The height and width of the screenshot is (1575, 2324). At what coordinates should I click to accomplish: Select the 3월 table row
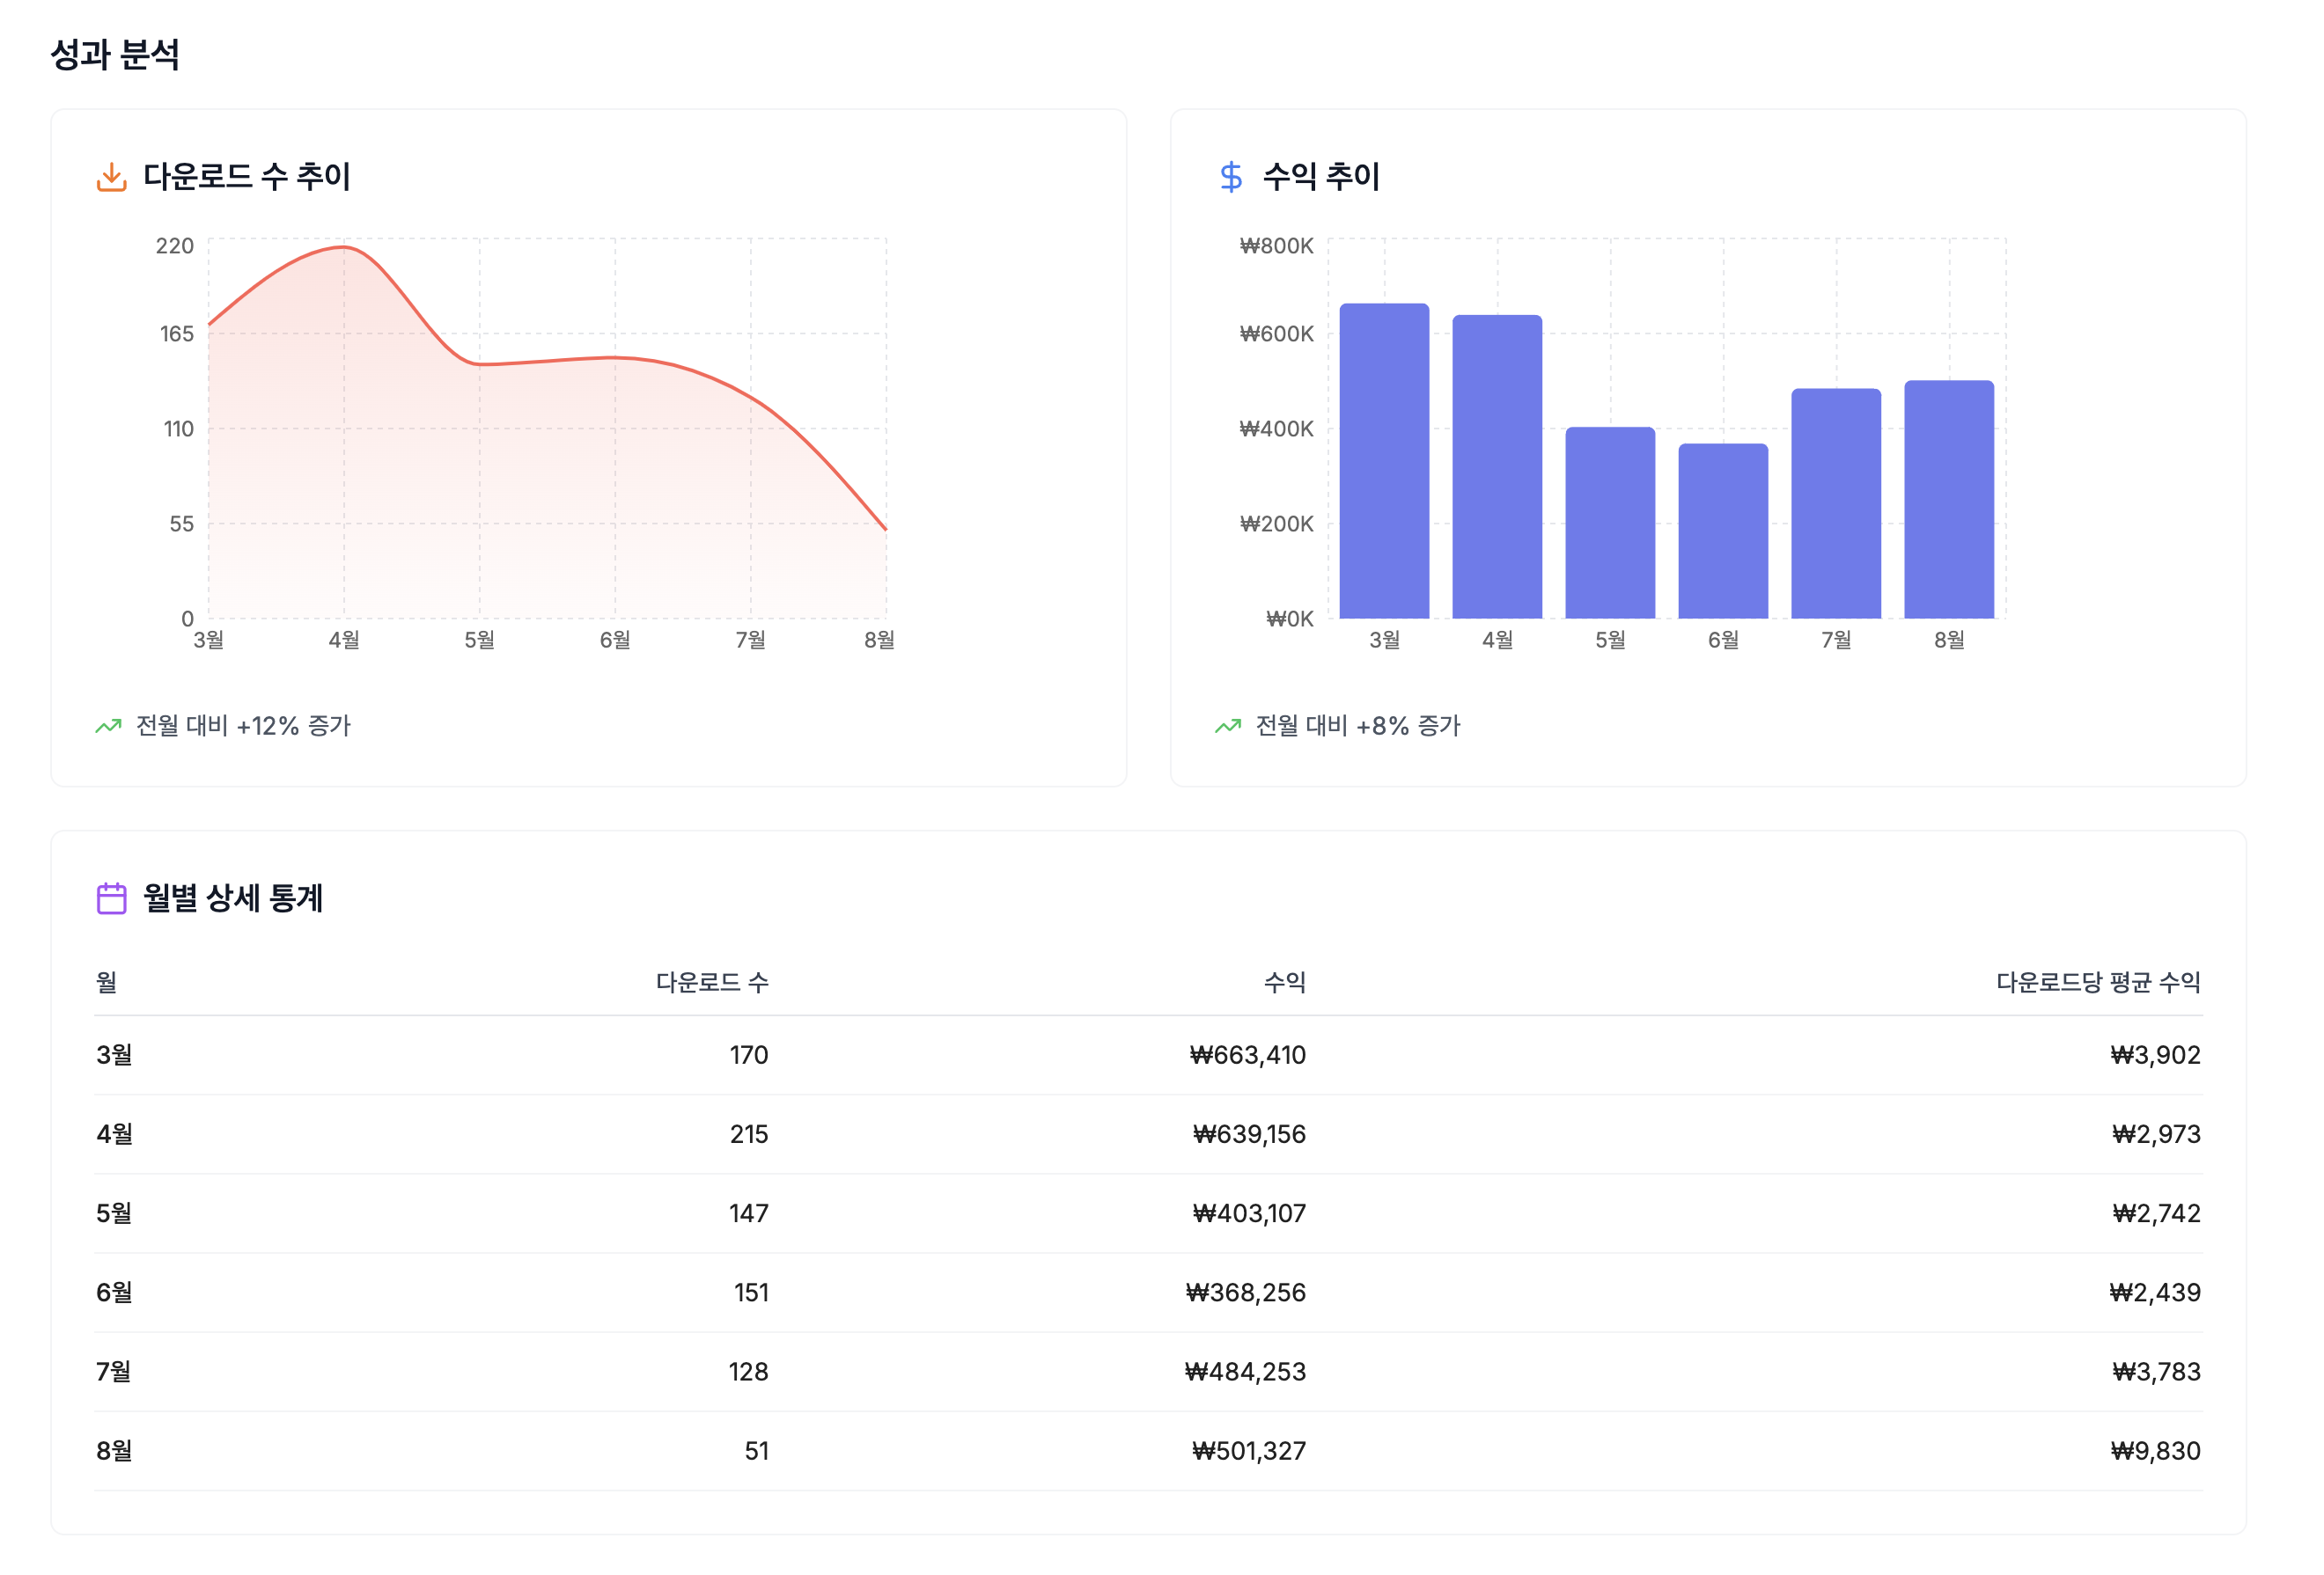[x=1148, y=1055]
